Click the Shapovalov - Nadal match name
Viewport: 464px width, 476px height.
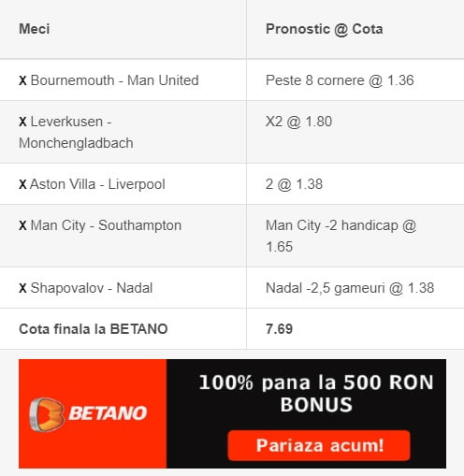(92, 288)
